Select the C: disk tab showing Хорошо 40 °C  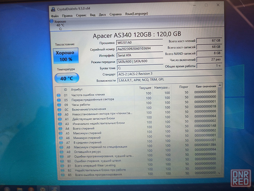point(60,25)
